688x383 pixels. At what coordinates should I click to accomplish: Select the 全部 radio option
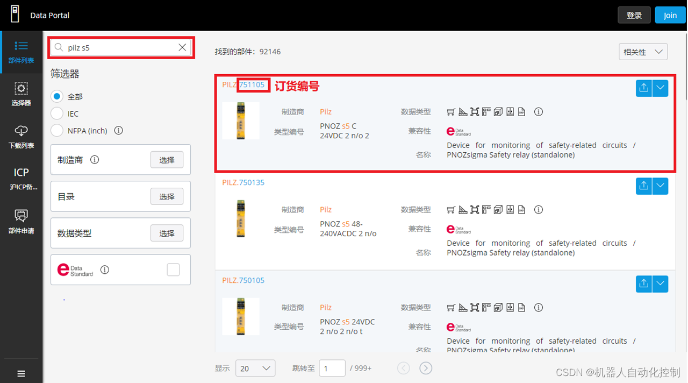(x=56, y=97)
